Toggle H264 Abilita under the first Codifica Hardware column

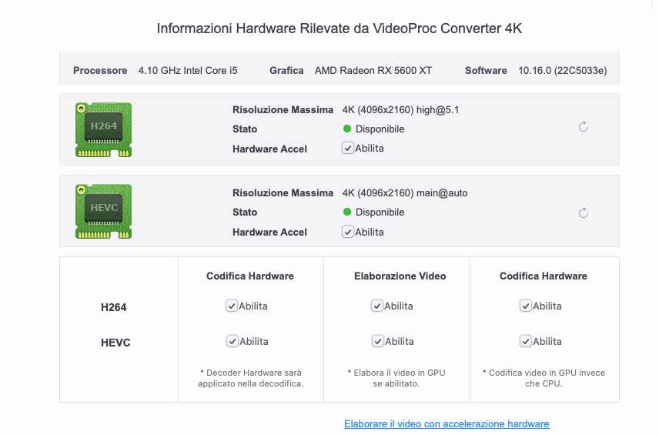coord(232,306)
